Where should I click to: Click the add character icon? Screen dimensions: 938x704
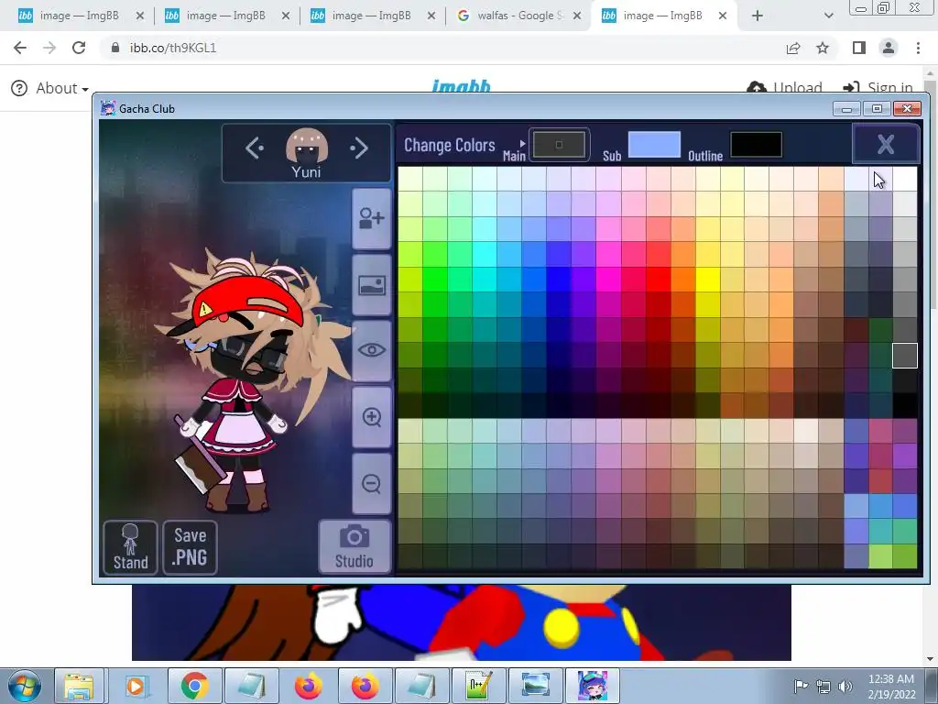coord(372,218)
